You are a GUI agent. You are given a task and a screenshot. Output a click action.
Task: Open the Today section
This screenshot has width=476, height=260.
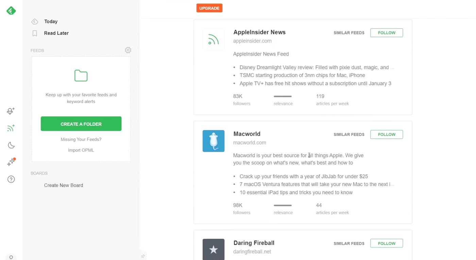click(51, 21)
